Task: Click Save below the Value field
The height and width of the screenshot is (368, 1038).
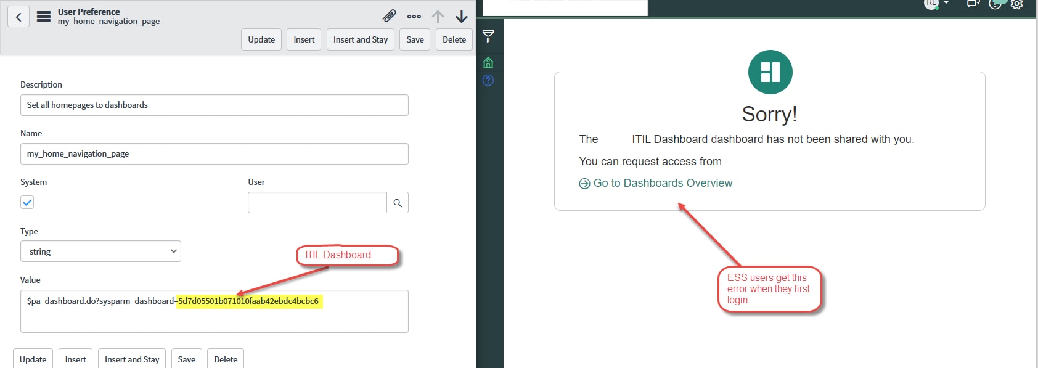Action: (187, 359)
